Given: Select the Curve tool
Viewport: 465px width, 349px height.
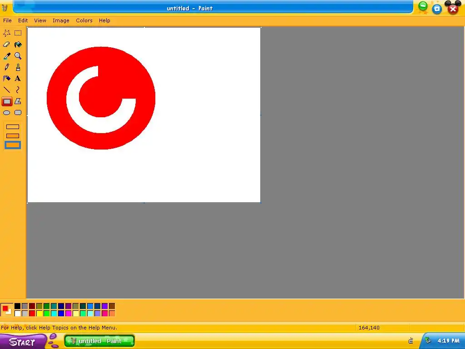Looking at the screenshot, I should tap(18, 90).
